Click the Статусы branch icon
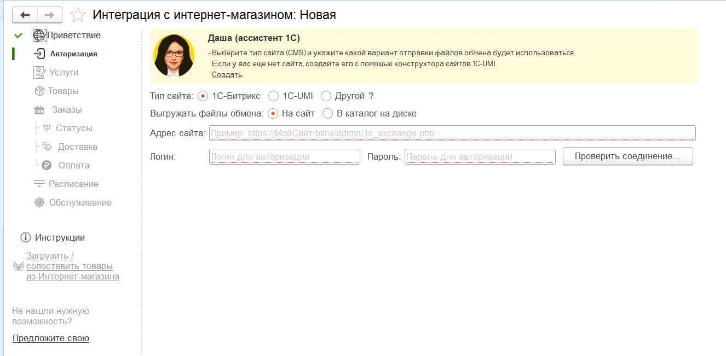 click(47, 128)
